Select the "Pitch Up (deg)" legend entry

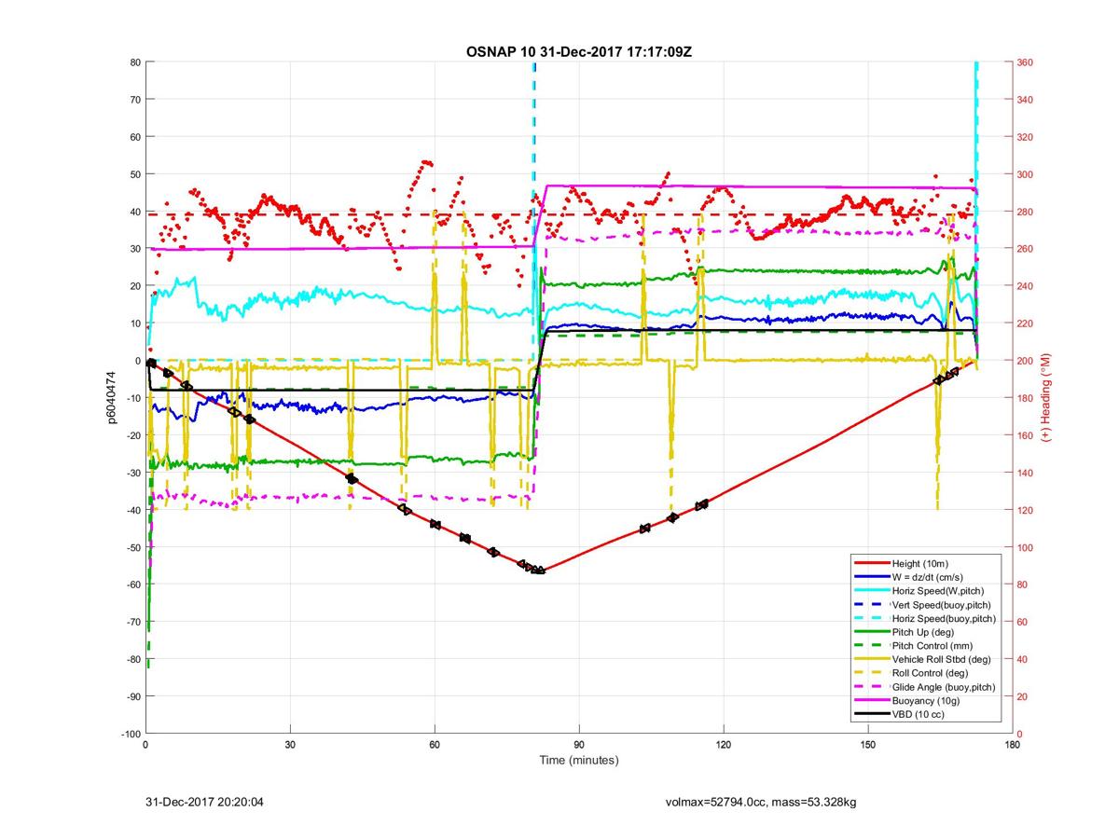[x=923, y=632]
